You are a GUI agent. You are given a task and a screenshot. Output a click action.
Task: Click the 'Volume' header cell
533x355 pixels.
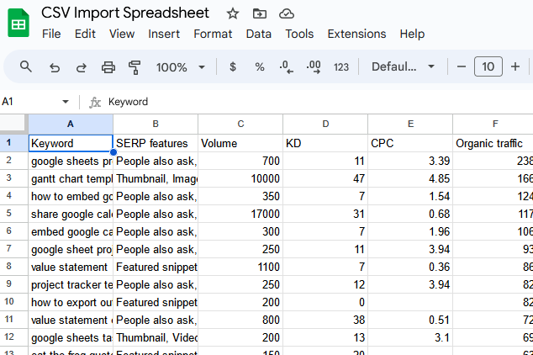[x=240, y=143]
